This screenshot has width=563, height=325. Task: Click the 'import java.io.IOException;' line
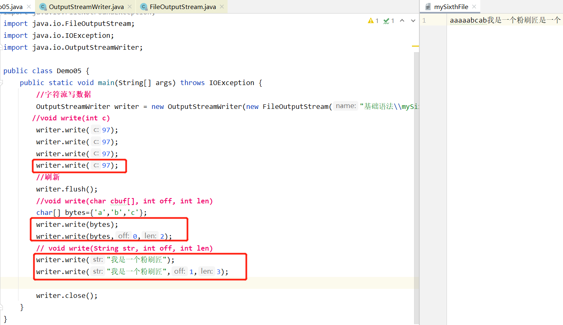pyautogui.click(x=59, y=35)
